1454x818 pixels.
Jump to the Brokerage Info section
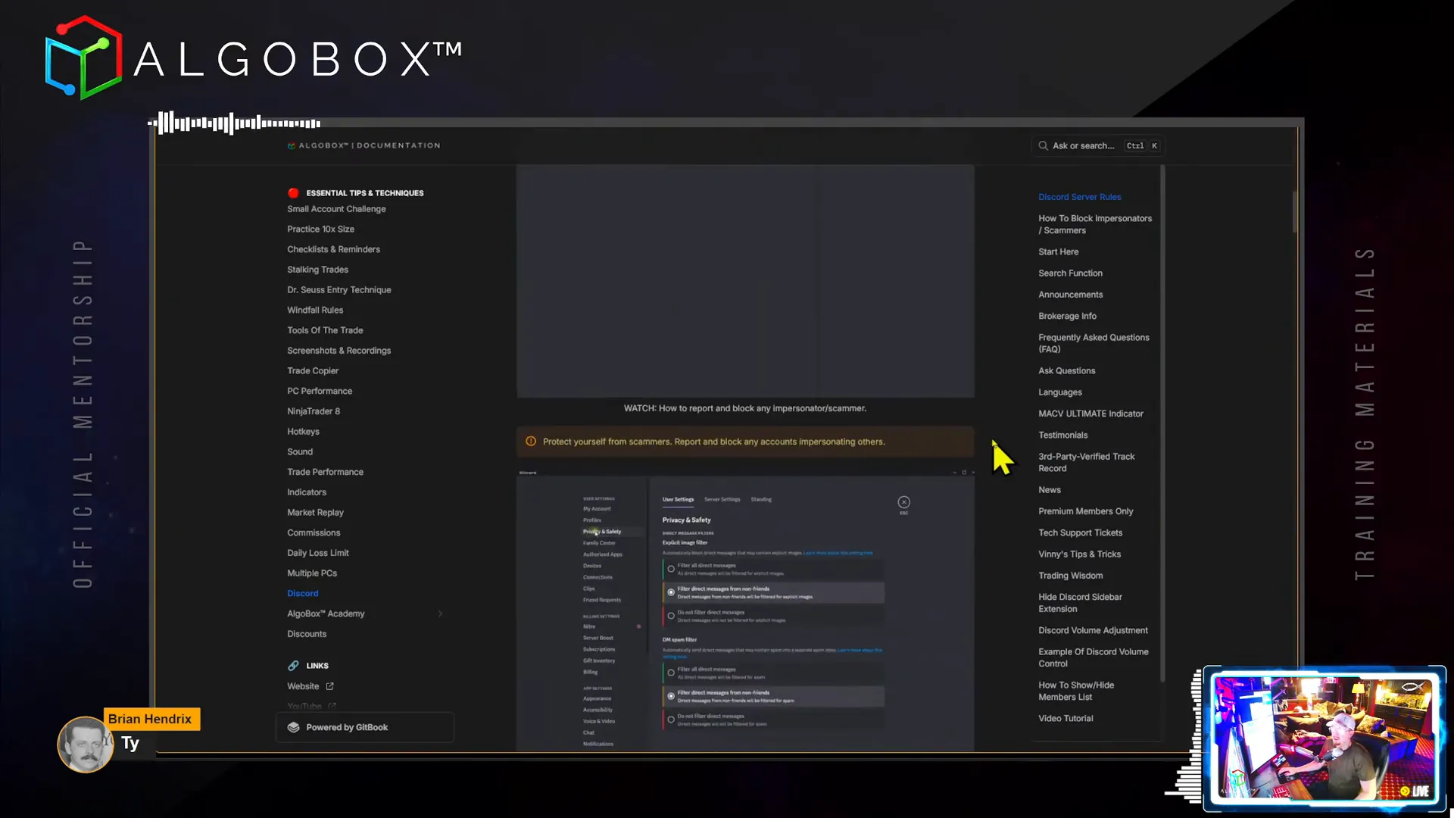1067,317
